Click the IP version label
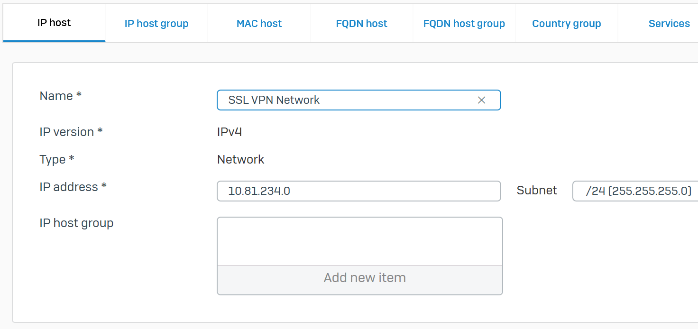Screen dimensions: 698x329 tap(71, 132)
